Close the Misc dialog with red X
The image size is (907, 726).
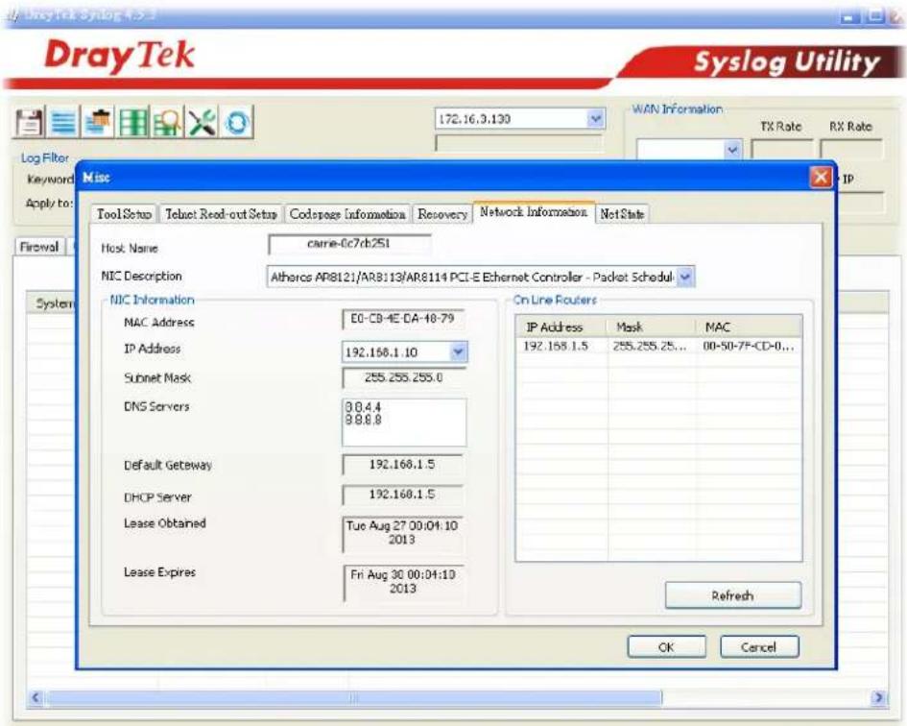[x=821, y=177]
